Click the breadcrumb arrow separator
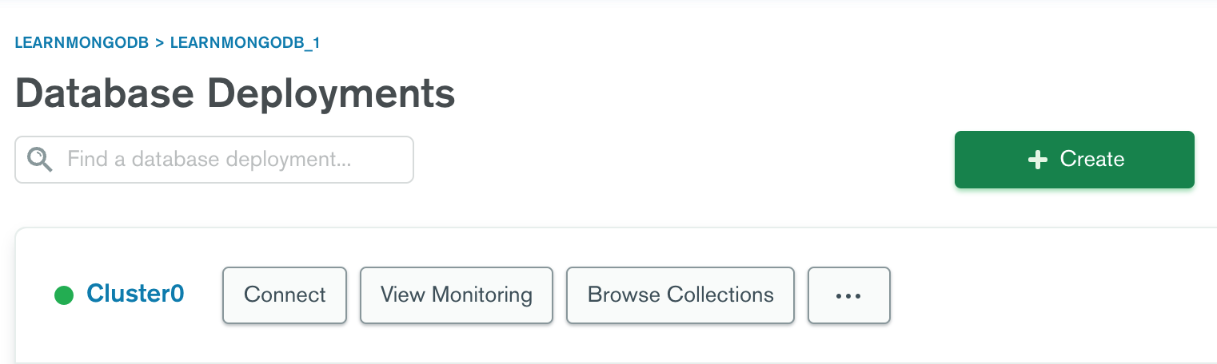Viewport: 1217px width, 364px height. pos(159,43)
